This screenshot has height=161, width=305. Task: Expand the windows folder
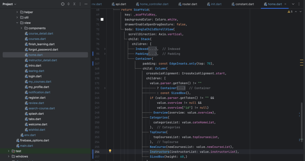[9, 156]
